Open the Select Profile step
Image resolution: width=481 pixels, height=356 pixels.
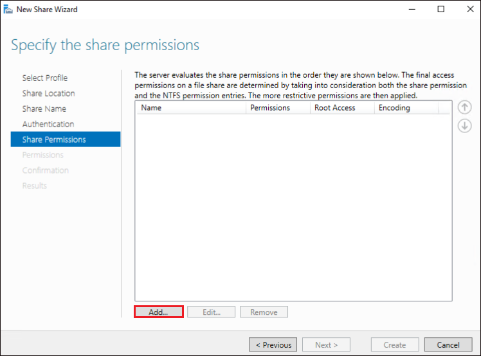click(45, 78)
